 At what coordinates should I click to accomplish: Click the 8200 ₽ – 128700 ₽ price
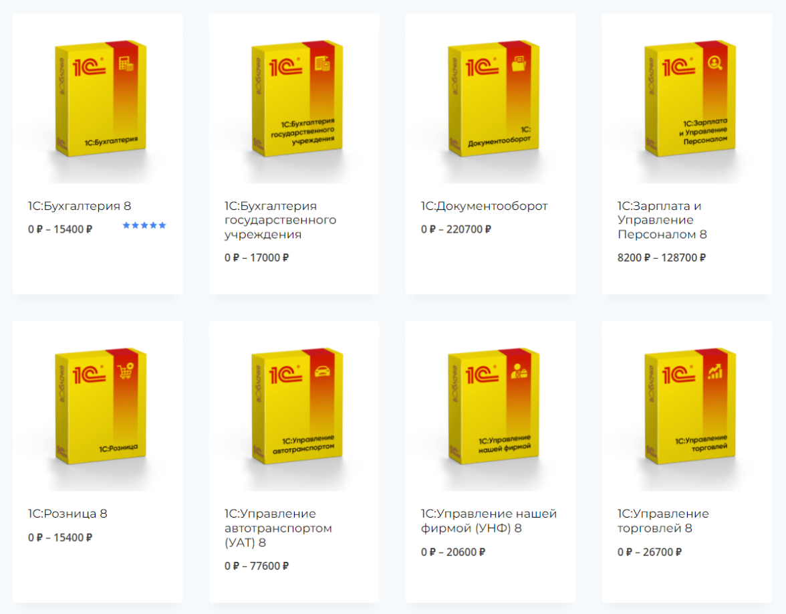[x=662, y=258]
